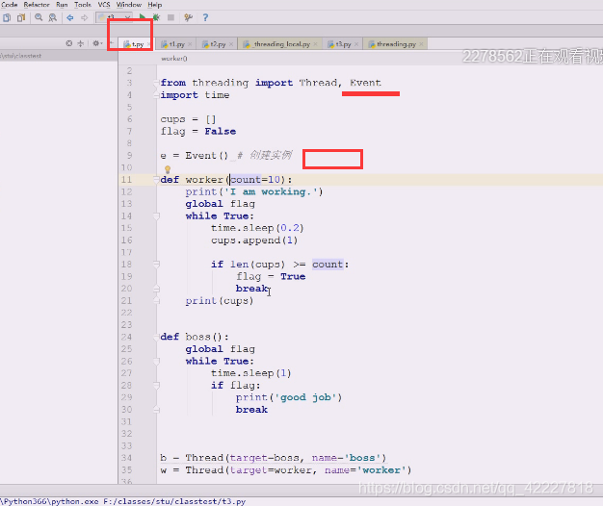This screenshot has height=506, width=603.
Task: Click scroll-from-source target icon in project panel
Action: pyautogui.click(x=69, y=43)
